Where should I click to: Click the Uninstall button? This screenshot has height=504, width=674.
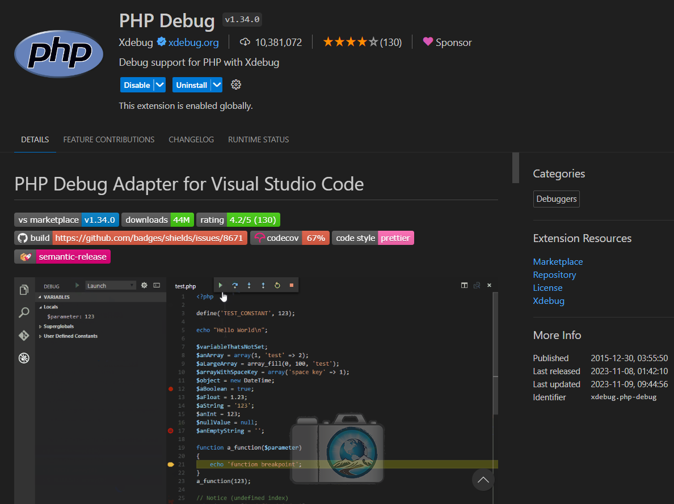pyautogui.click(x=191, y=85)
